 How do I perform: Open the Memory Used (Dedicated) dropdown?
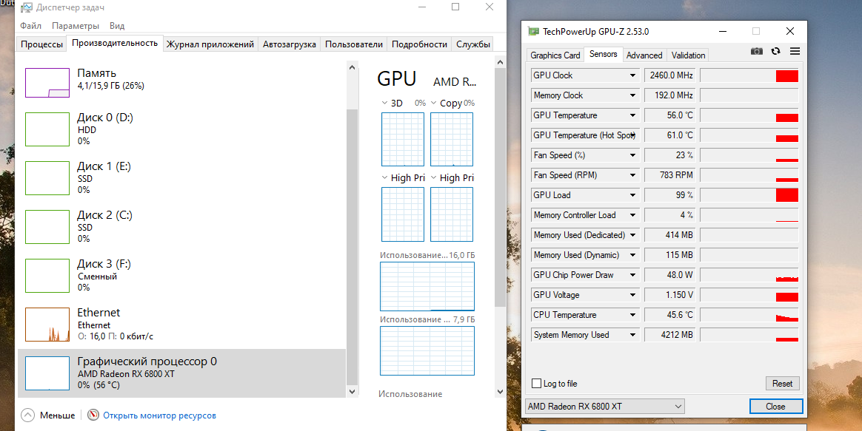pyautogui.click(x=632, y=235)
